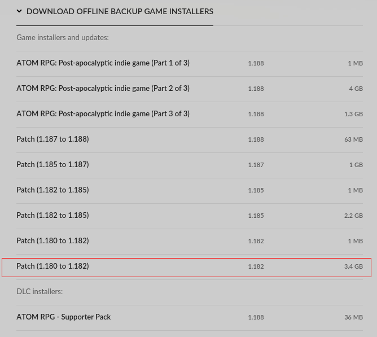Click version 1.188 on the Supporter Pack row

[x=256, y=317]
